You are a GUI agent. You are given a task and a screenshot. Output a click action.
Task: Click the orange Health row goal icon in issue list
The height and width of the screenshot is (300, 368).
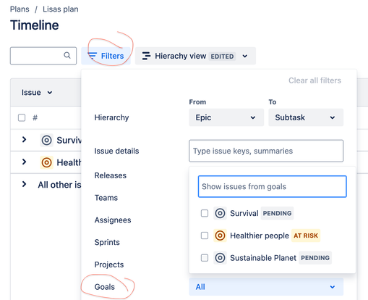46,162
